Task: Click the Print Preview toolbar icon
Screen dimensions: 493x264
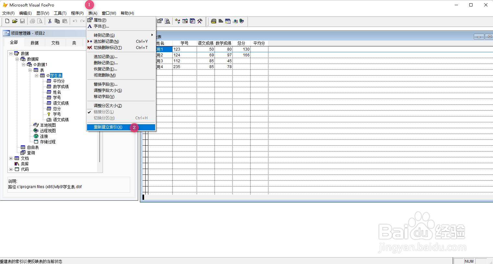Action: click(40, 21)
